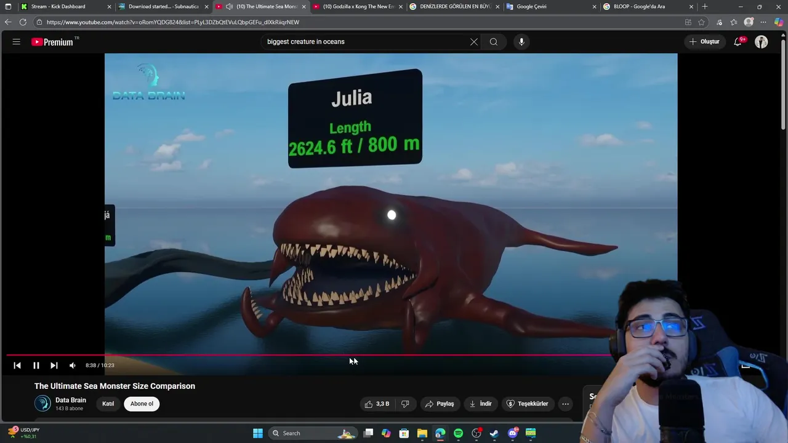Open the browser profile avatar
The width and height of the screenshot is (788, 443).
coord(749,22)
